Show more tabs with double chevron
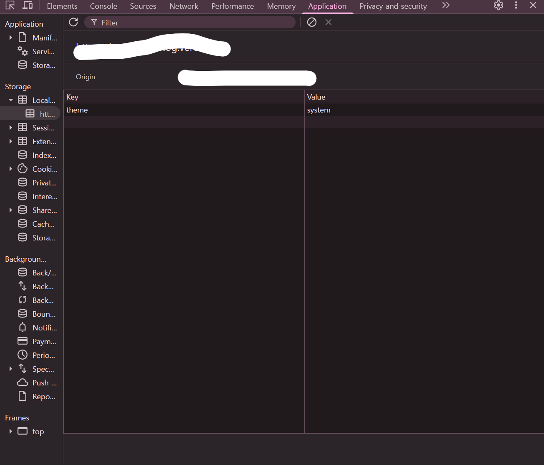Screen dimensions: 544x465 point(446,5)
